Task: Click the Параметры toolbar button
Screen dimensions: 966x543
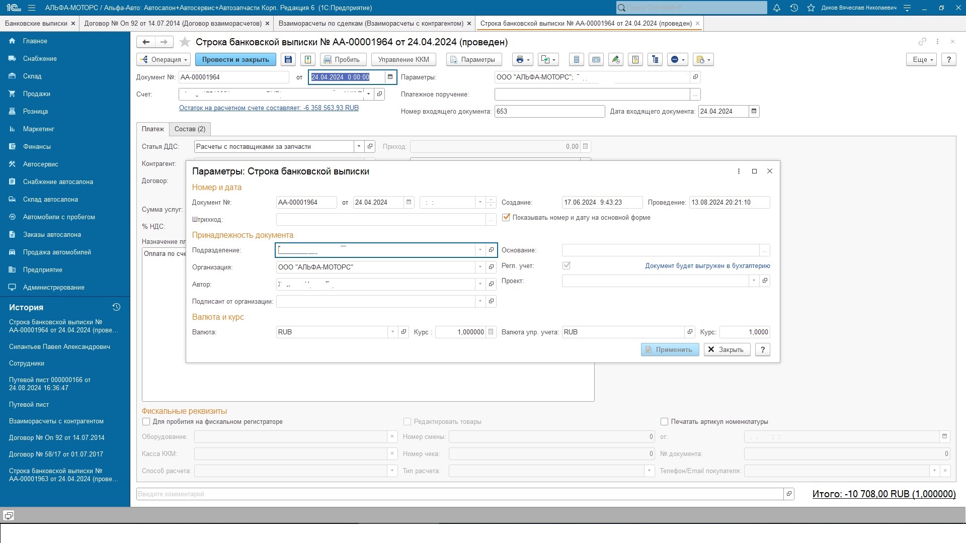Action: (474, 59)
